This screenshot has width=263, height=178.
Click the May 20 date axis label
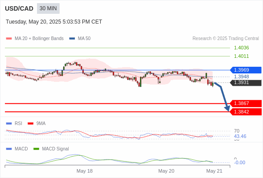pos(166,171)
